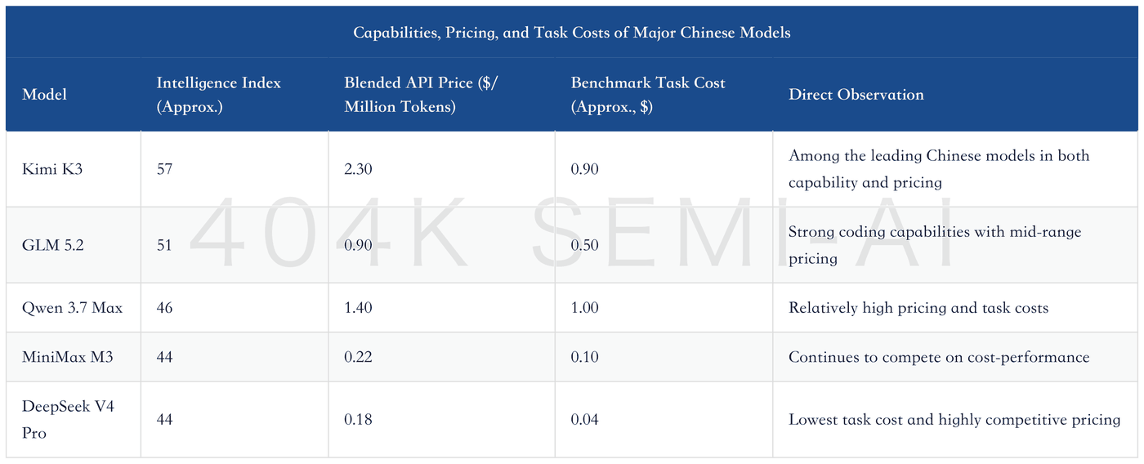Screen dimensions: 1144x464
Task: Select the Qwen 3.7 Max cell
Action: point(72,308)
